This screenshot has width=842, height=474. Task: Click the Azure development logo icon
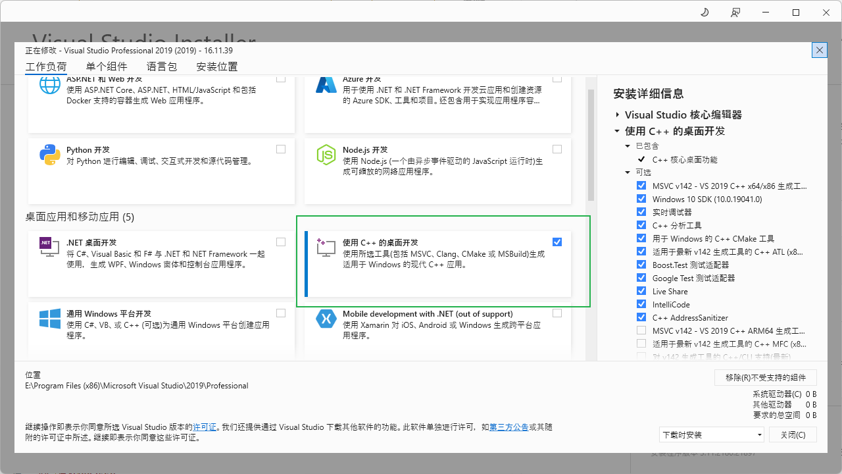click(326, 84)
